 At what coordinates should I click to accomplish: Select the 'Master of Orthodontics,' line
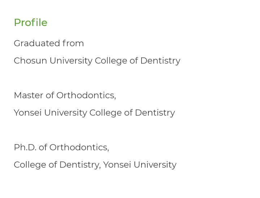point(65,95)
